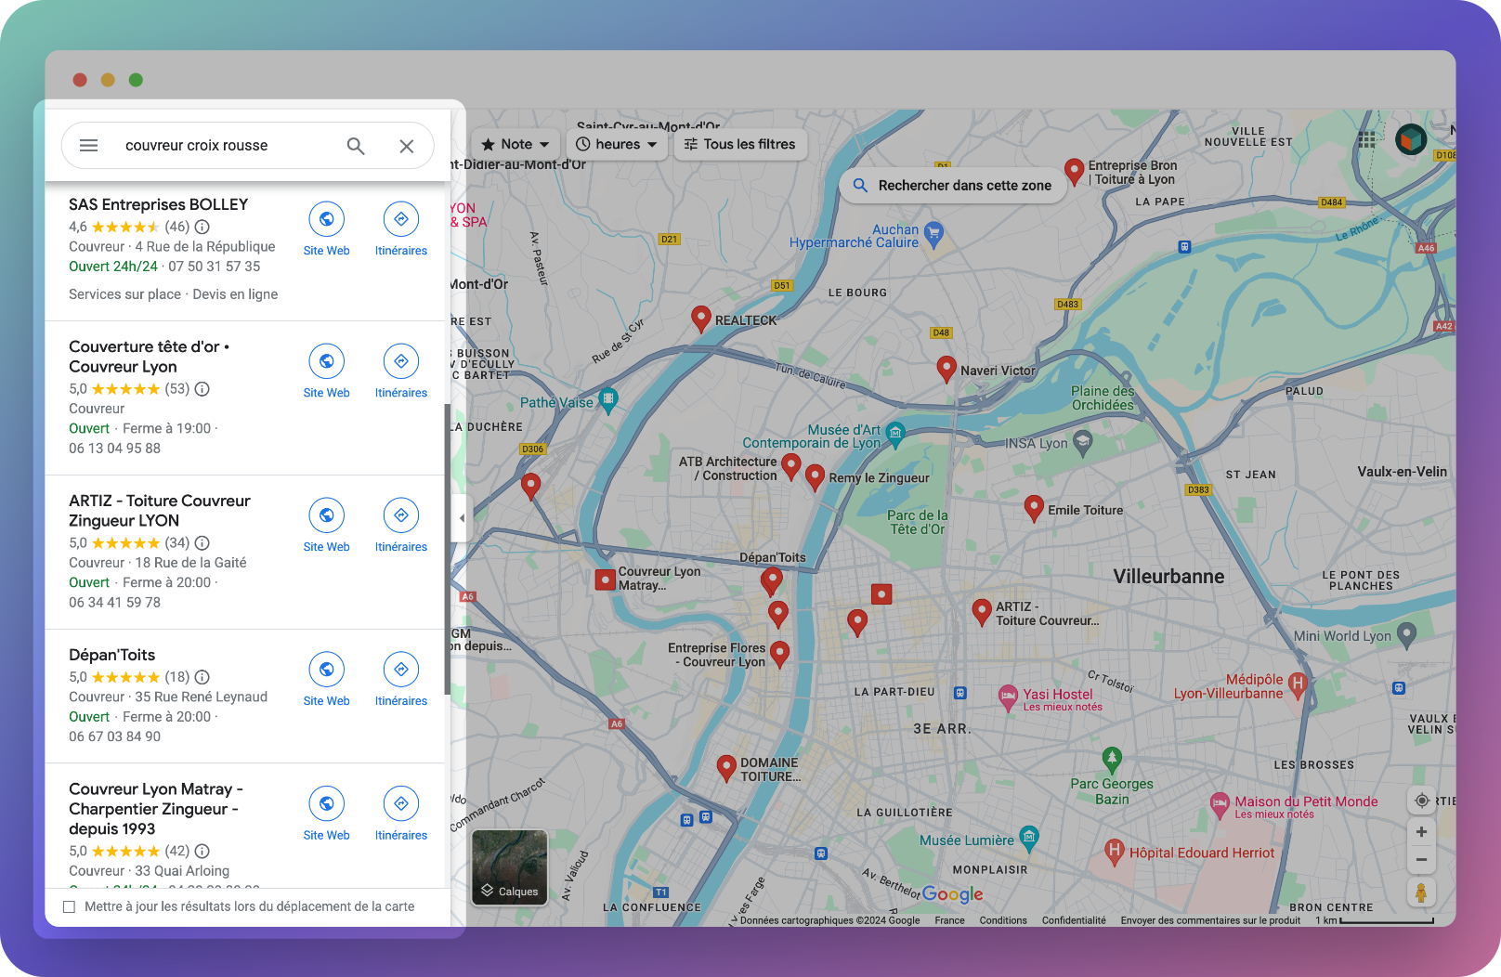This screenshot has width=1501, height=977.
Task: Open ARTIZ - Toiture Couvreur Zingueur listing
Action: [x=160, y=511]
